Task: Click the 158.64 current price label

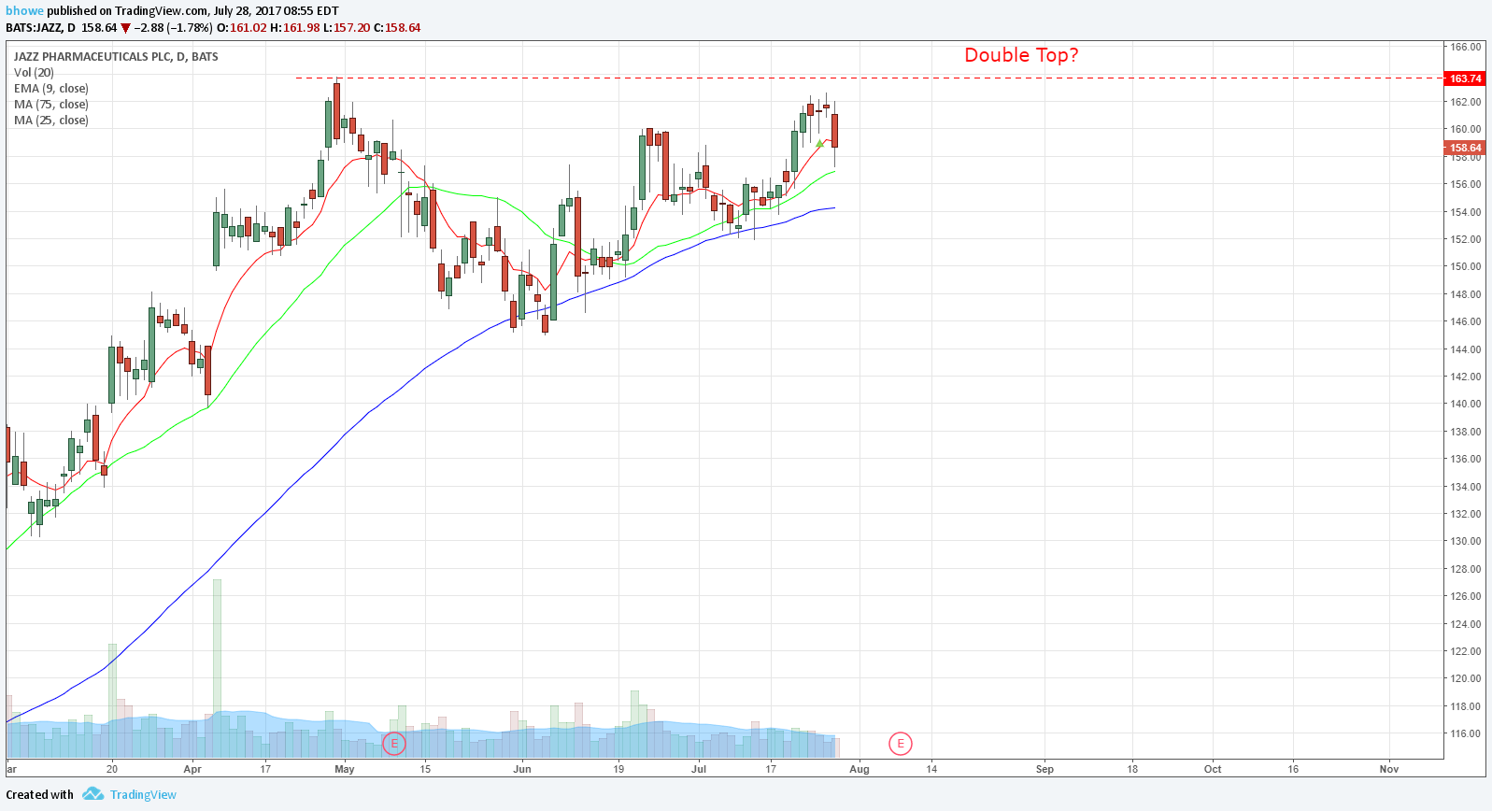Action: pos(1465,148)
